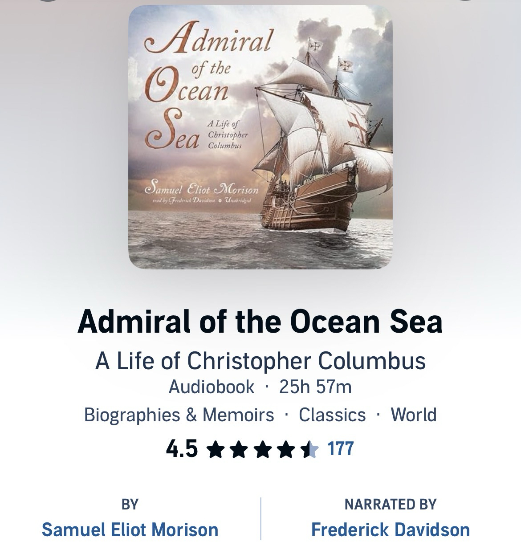The width and height of the screenshot is (521, 554).
Task: Open the World category
Action: (x=414, y=415)
